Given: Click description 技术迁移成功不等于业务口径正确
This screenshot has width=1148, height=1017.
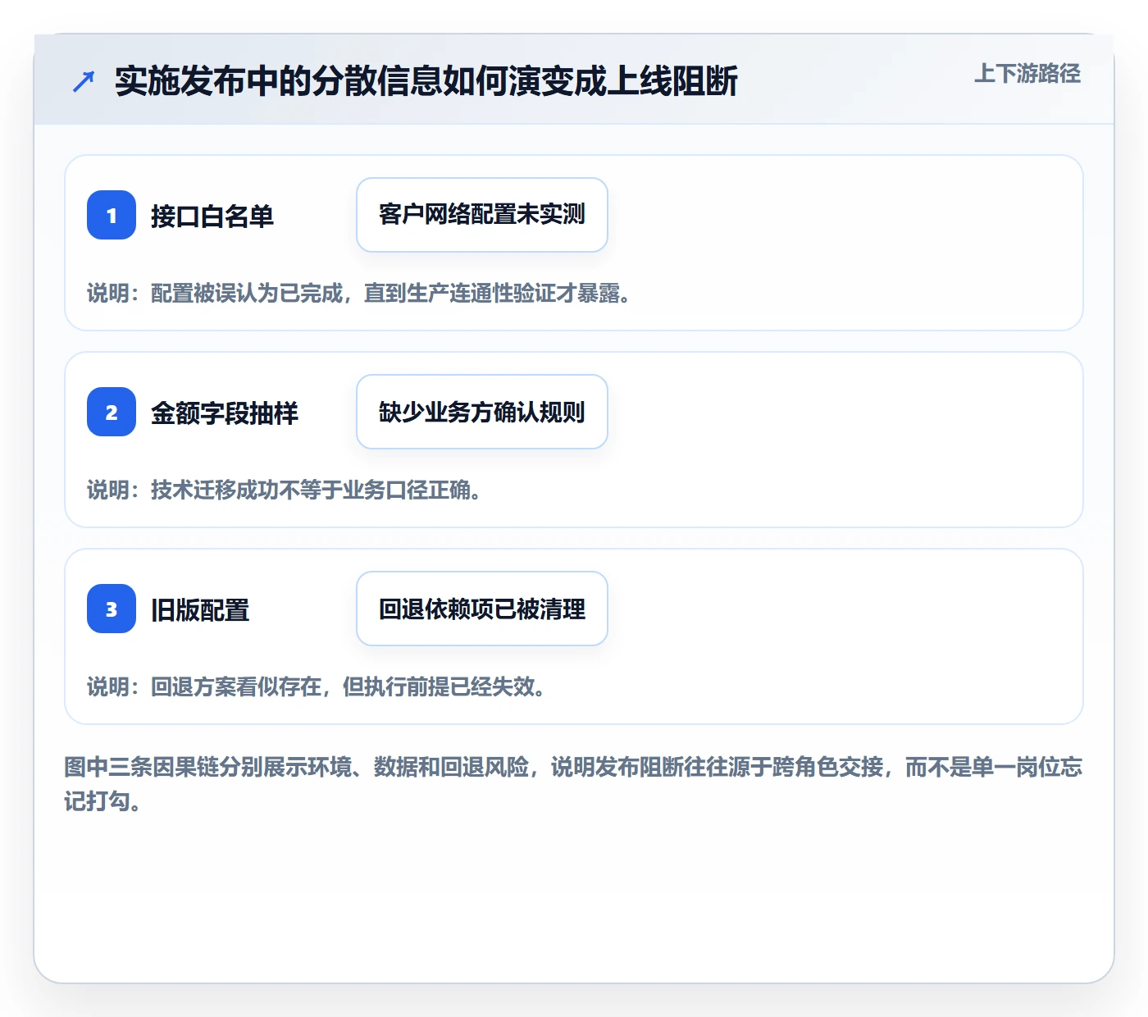Looking at the screenshot, I should (285, 490).
